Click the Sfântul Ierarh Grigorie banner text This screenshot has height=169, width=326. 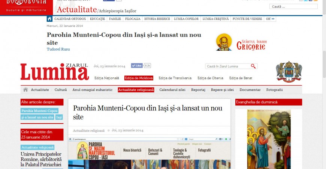coord(251,45)
